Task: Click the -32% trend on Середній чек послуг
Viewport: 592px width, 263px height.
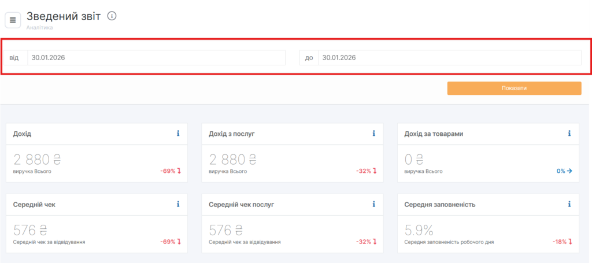Action: pyautogui.click(x=367, y=242)
